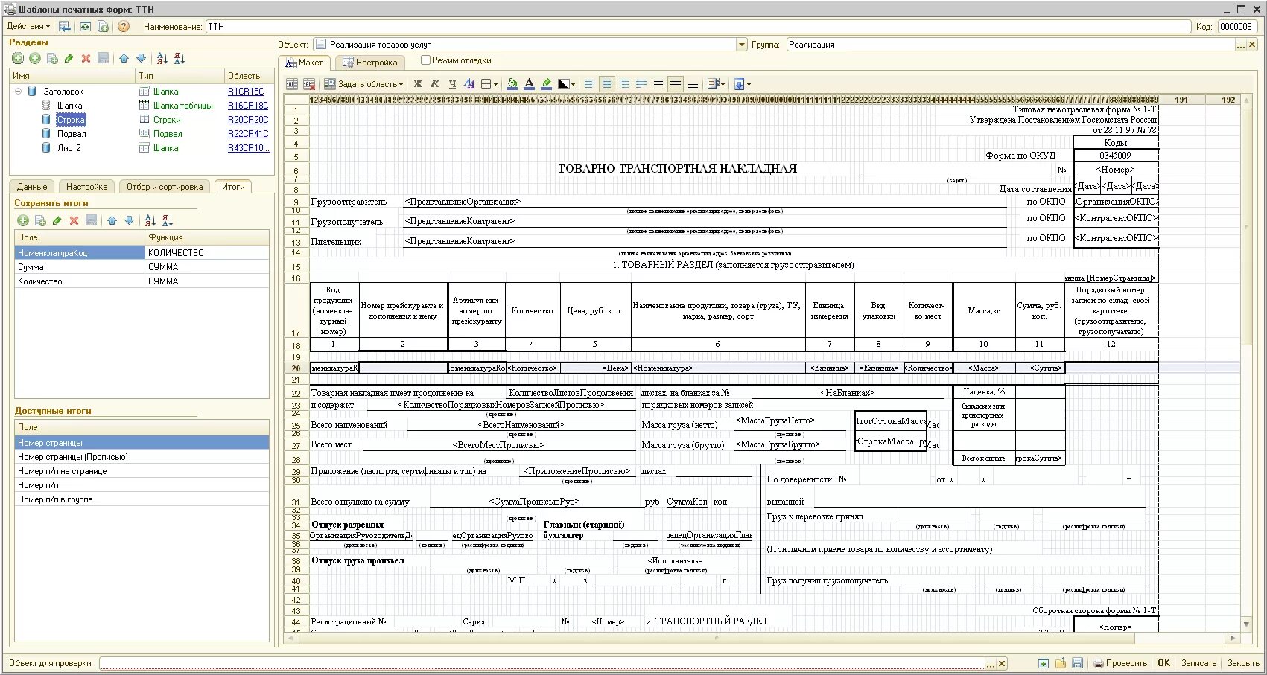Click the Наименование input field
This screenshot has width=1267, height=675.
(698, 26)
